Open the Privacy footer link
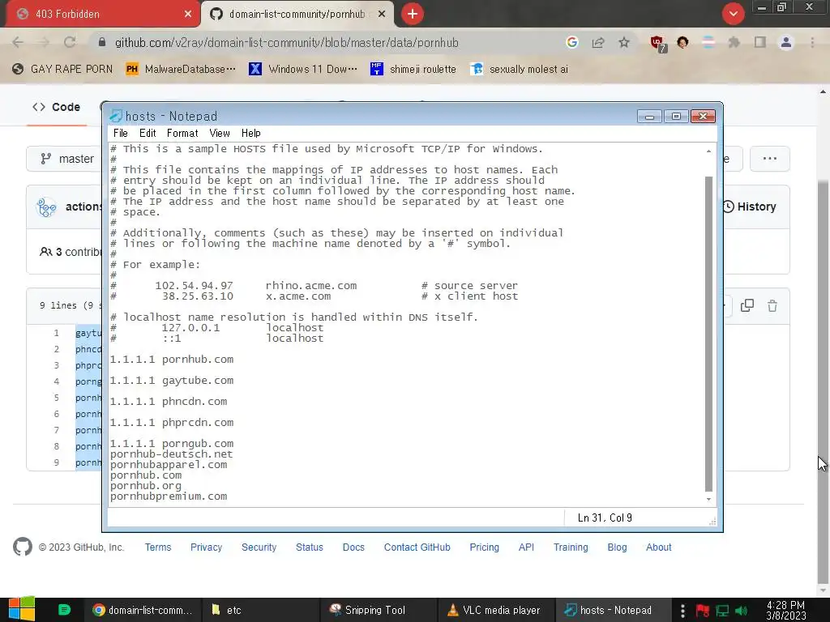 coord(206,547)
